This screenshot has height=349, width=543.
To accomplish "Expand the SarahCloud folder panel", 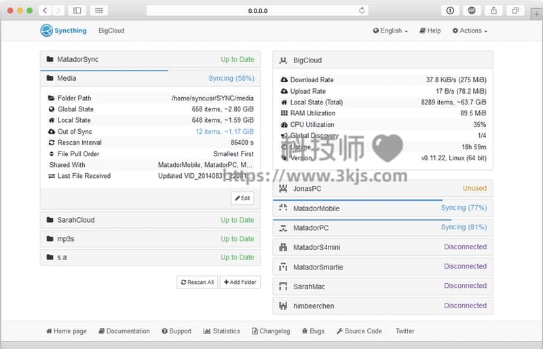I will coord(150,220).
